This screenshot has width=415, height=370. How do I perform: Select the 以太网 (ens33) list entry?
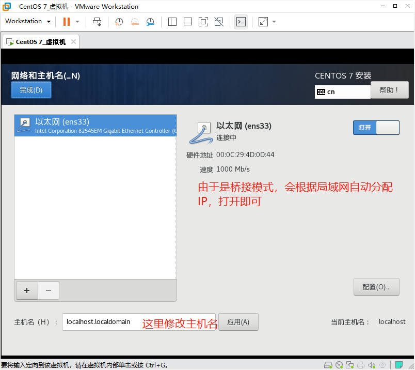click(95, 126)
